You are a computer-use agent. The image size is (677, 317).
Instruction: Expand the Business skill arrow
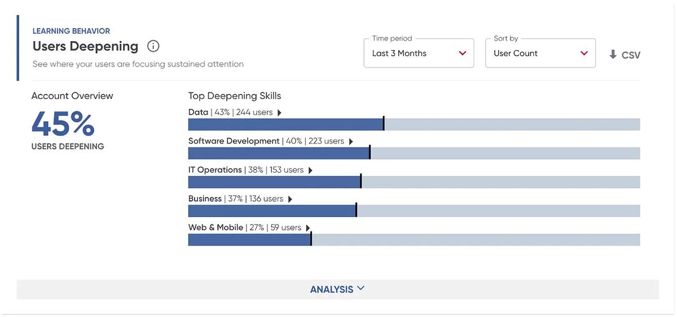point(290,199)
